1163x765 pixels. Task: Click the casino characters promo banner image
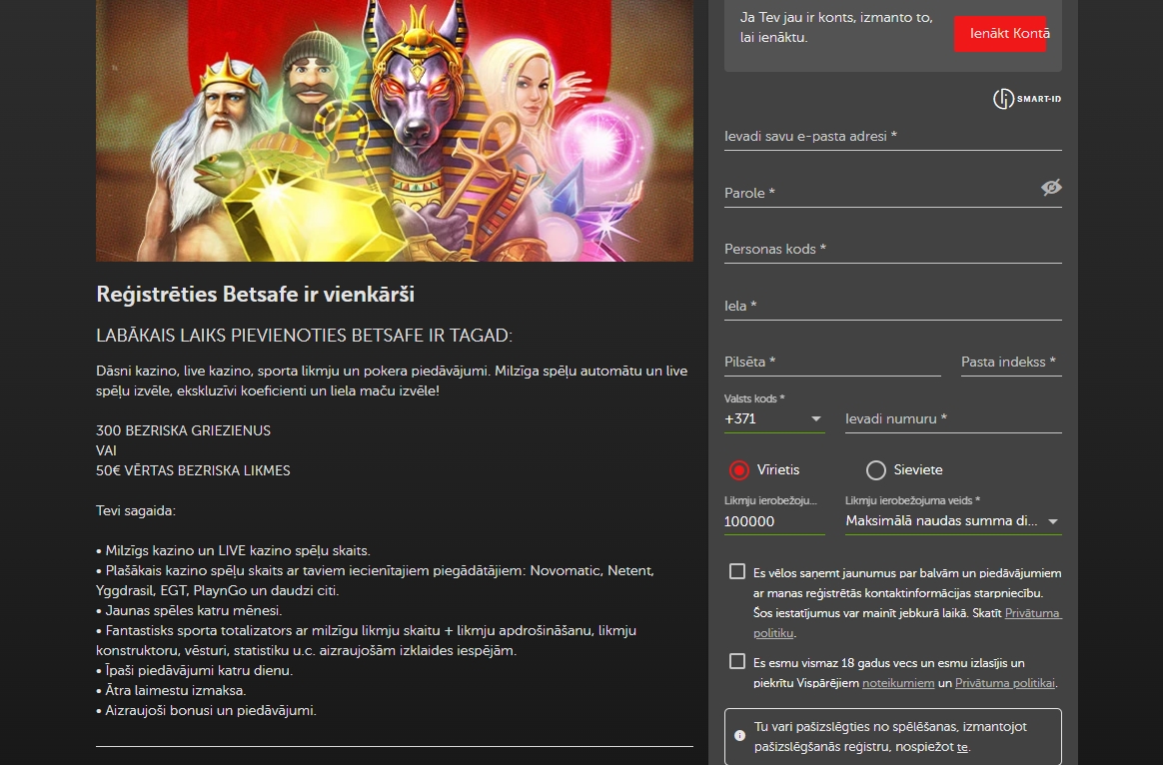point(395,131)
